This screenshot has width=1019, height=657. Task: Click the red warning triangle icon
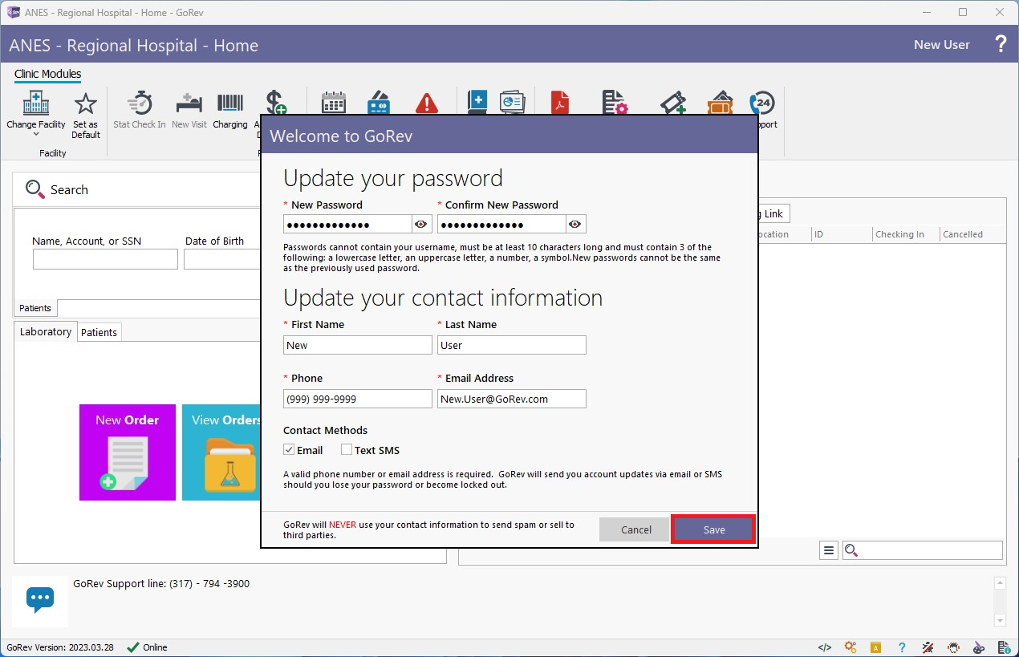tap(427, 103)
